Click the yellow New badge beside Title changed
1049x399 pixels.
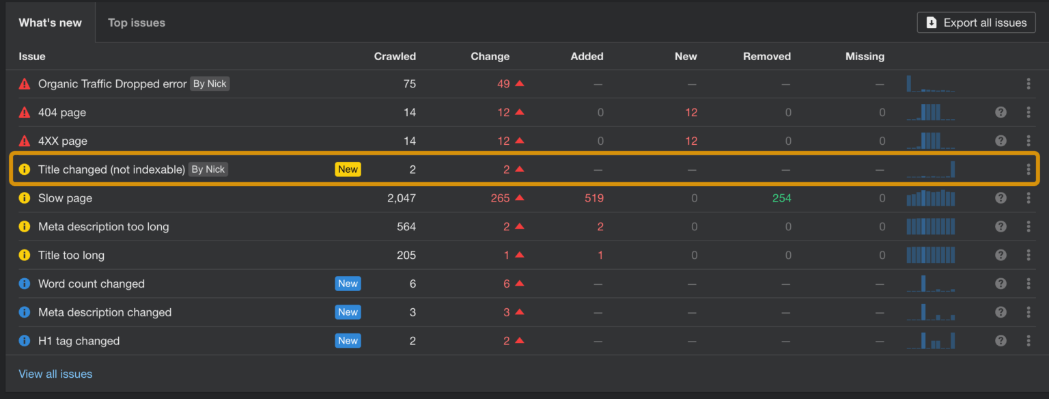(x=348, y=169)
